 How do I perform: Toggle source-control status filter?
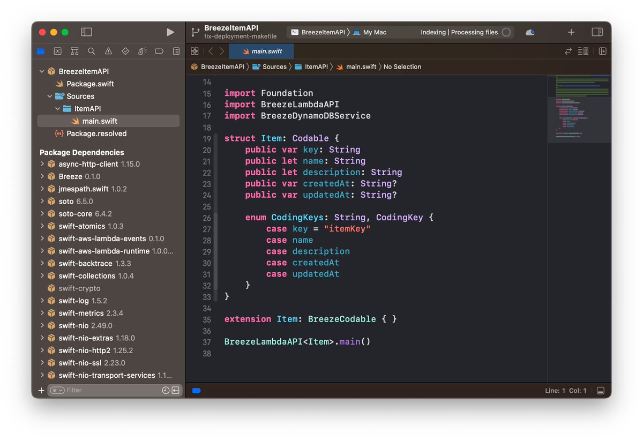[x=176, y=390]
